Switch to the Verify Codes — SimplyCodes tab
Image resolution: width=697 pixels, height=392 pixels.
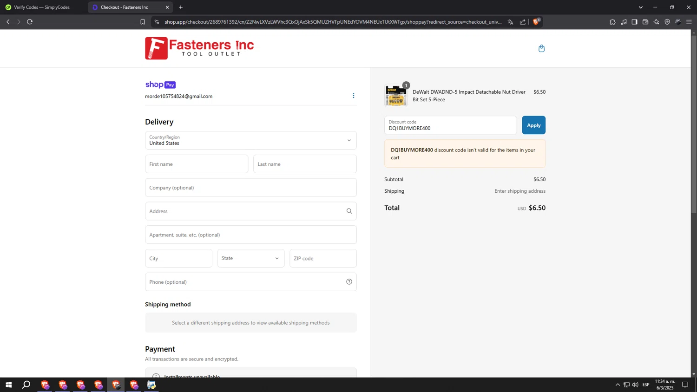(x=42, y=7)
